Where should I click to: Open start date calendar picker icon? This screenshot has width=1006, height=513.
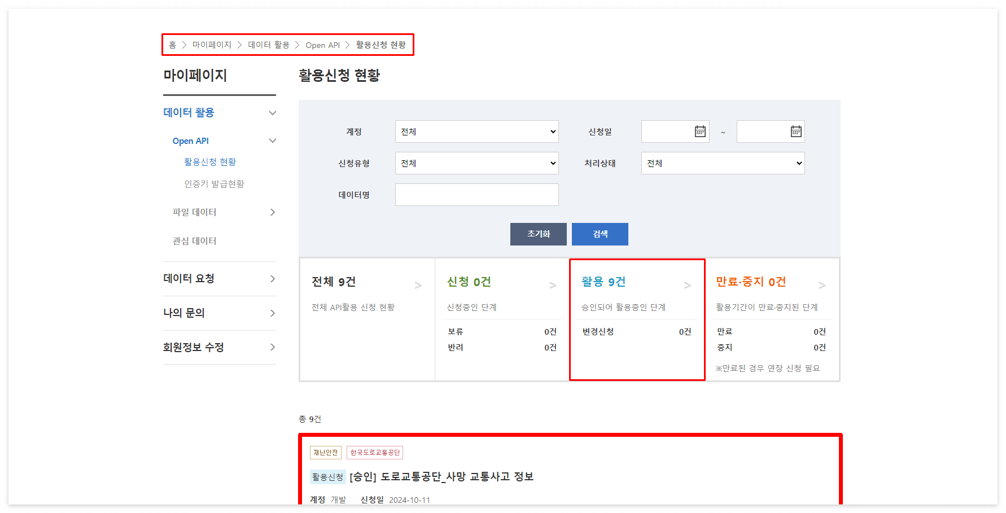point(700,131)
